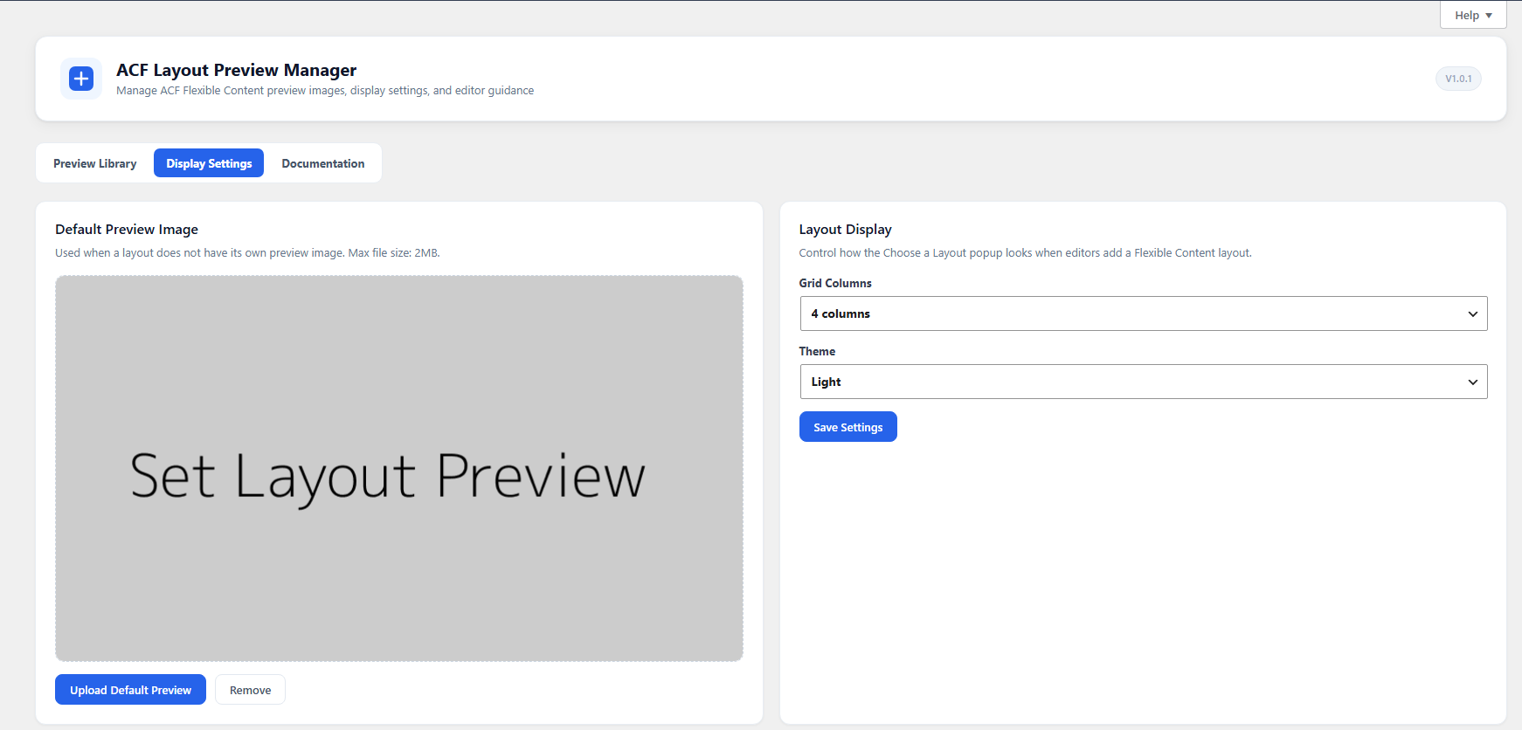Click the Theme field label
The width and height of the screenshot is (1522, 730).
pyautogui.click(x=817, y=351)
